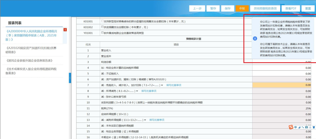Viewport: 316px width, 139px height.
Task: Expand row 13 减免所得税额 dropdown arrow
Action: coord(145,120)
